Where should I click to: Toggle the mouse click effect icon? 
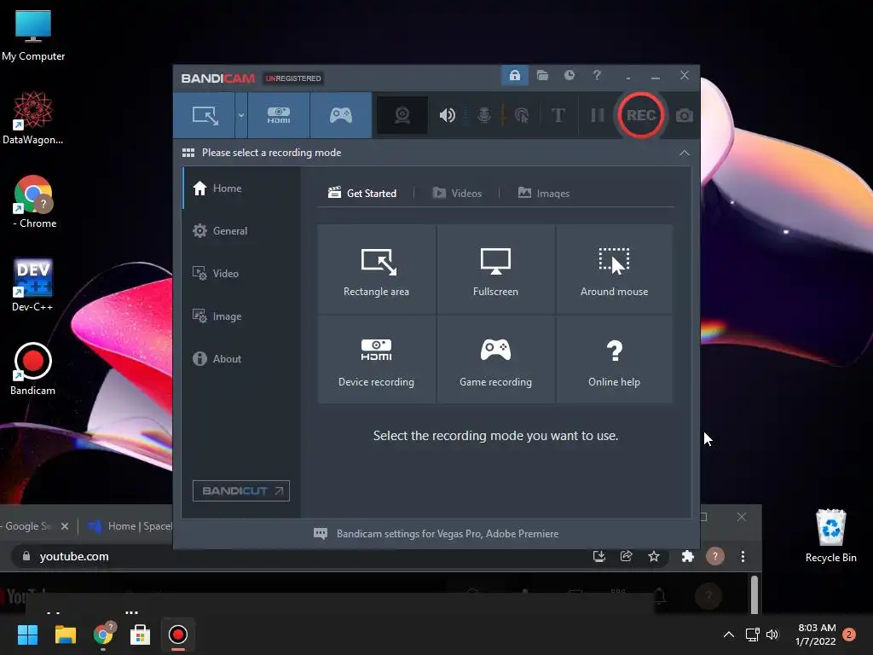click(522, 115)
